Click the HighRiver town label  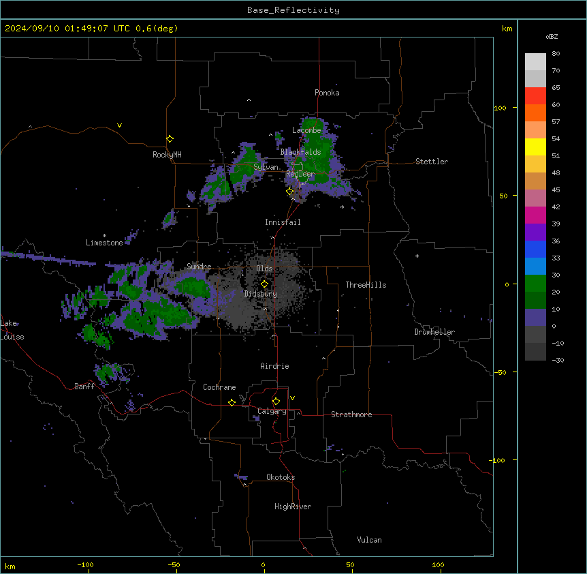pyautogui.click(x=293, y=507)
